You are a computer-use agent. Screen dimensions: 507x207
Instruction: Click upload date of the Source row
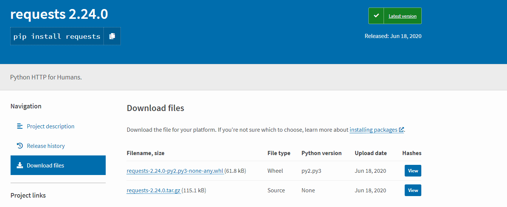coord(370,190)
